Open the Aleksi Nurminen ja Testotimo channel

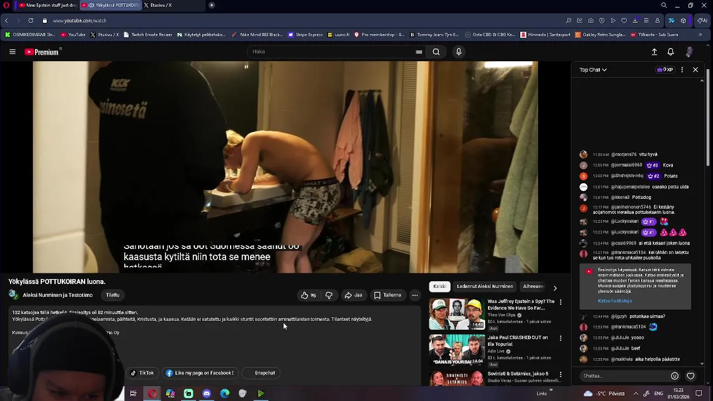pyautogui.click(x=57, y=295)
